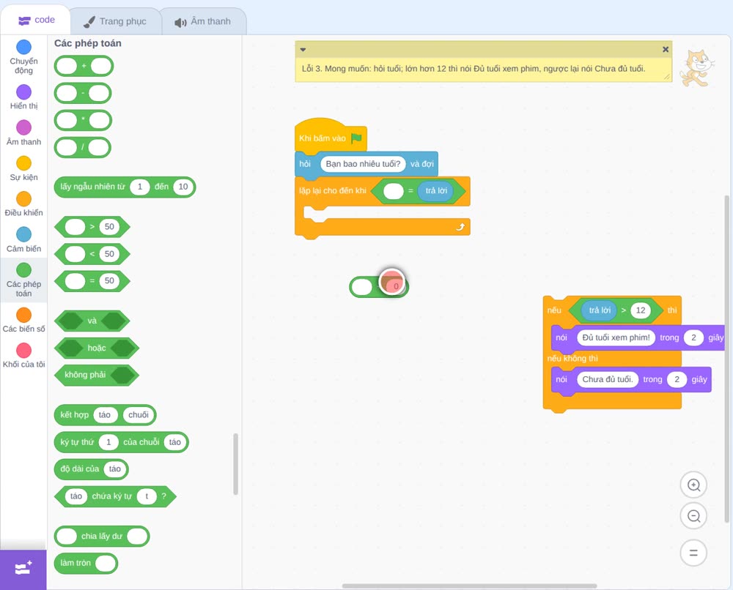Switch to the code tab
Image resolution: width=733 pixels, height=590 pixels.
36,20
